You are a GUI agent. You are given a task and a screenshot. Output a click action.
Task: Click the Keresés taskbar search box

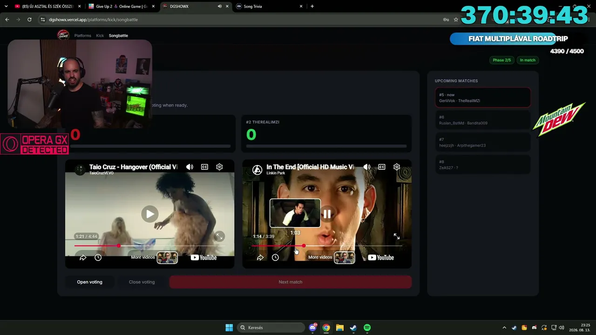[271, 328]
